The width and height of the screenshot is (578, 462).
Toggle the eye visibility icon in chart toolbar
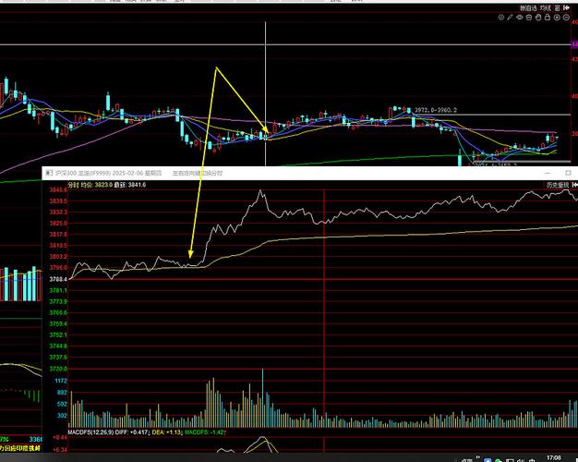tap(520, 17)
